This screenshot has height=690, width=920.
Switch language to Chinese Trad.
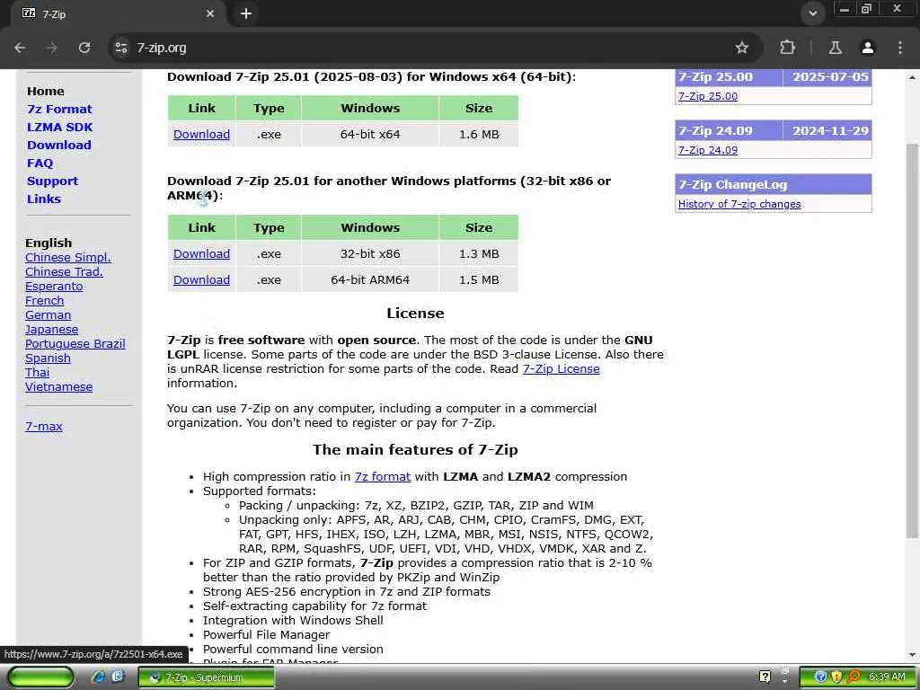(64, 271)
